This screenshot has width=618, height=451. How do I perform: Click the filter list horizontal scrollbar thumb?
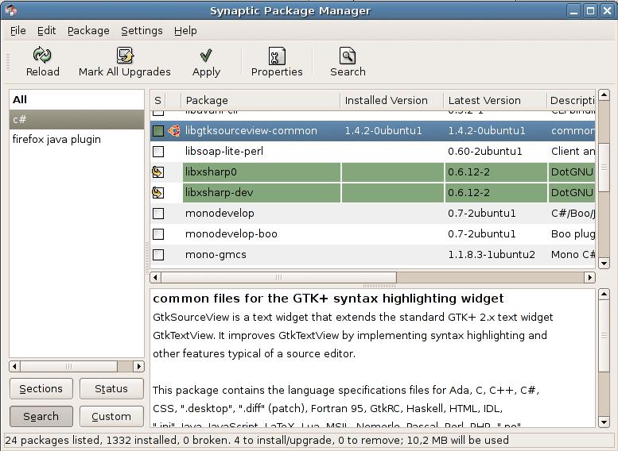click(x=68, y=366)
